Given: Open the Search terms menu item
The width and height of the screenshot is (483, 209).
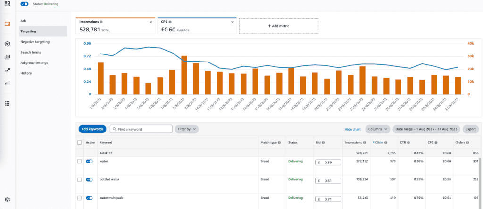Looking at the screenshot, I should 31,52.
